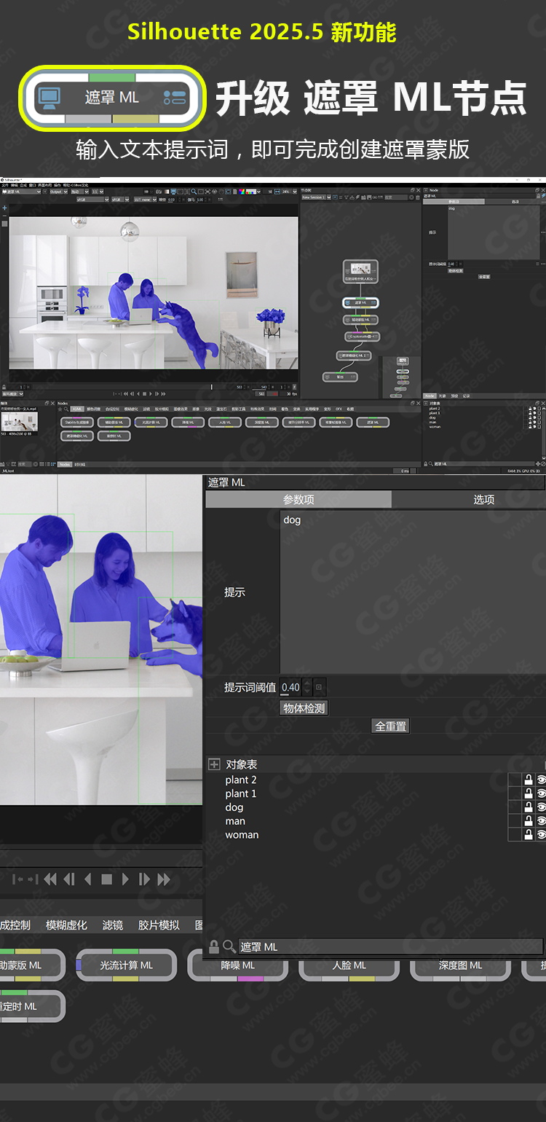Select the highlighted 遮罩 ML node in node tree
546x1122 pixels.
coord(361,302)
